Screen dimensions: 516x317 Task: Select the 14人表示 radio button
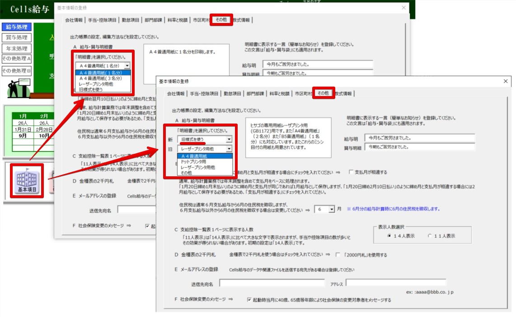pyautogui.click(x=389, y=236)
